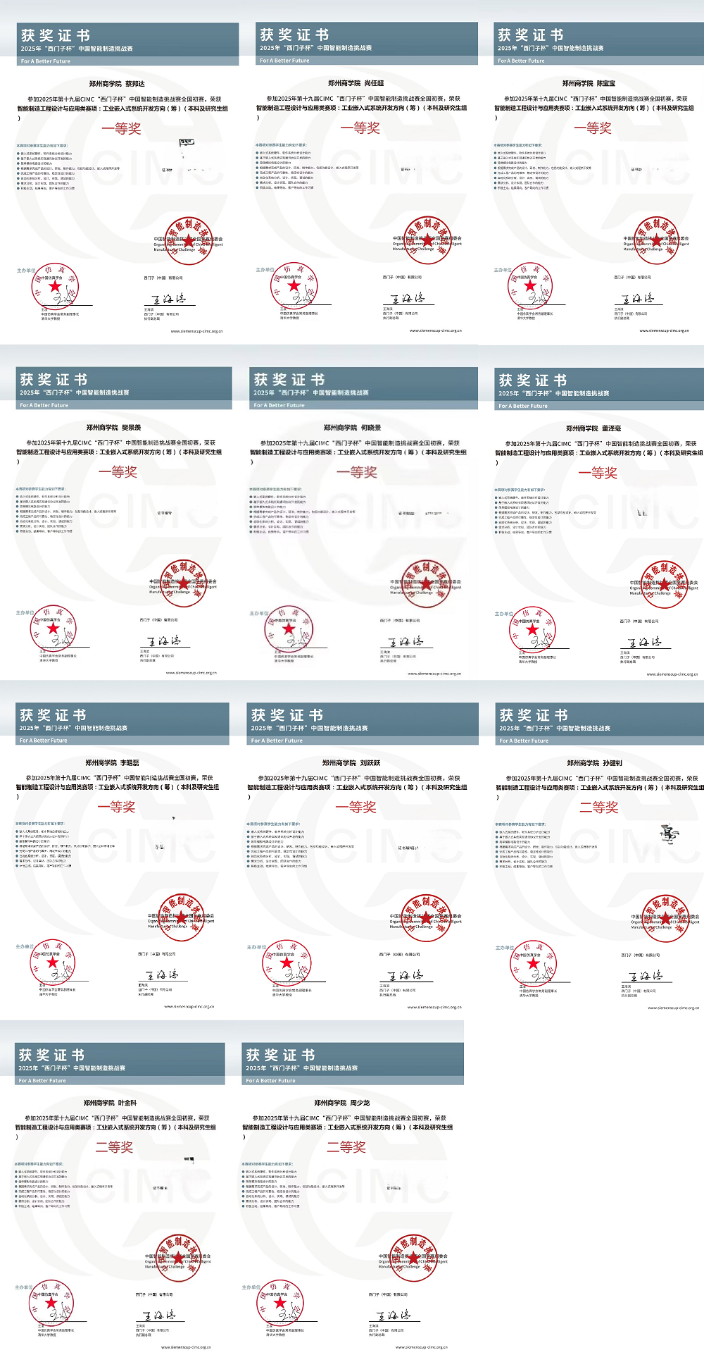Click the 二等奖 text on 孙健钊's certificate
Screen dimensions: 704x1355
(598, 808)
